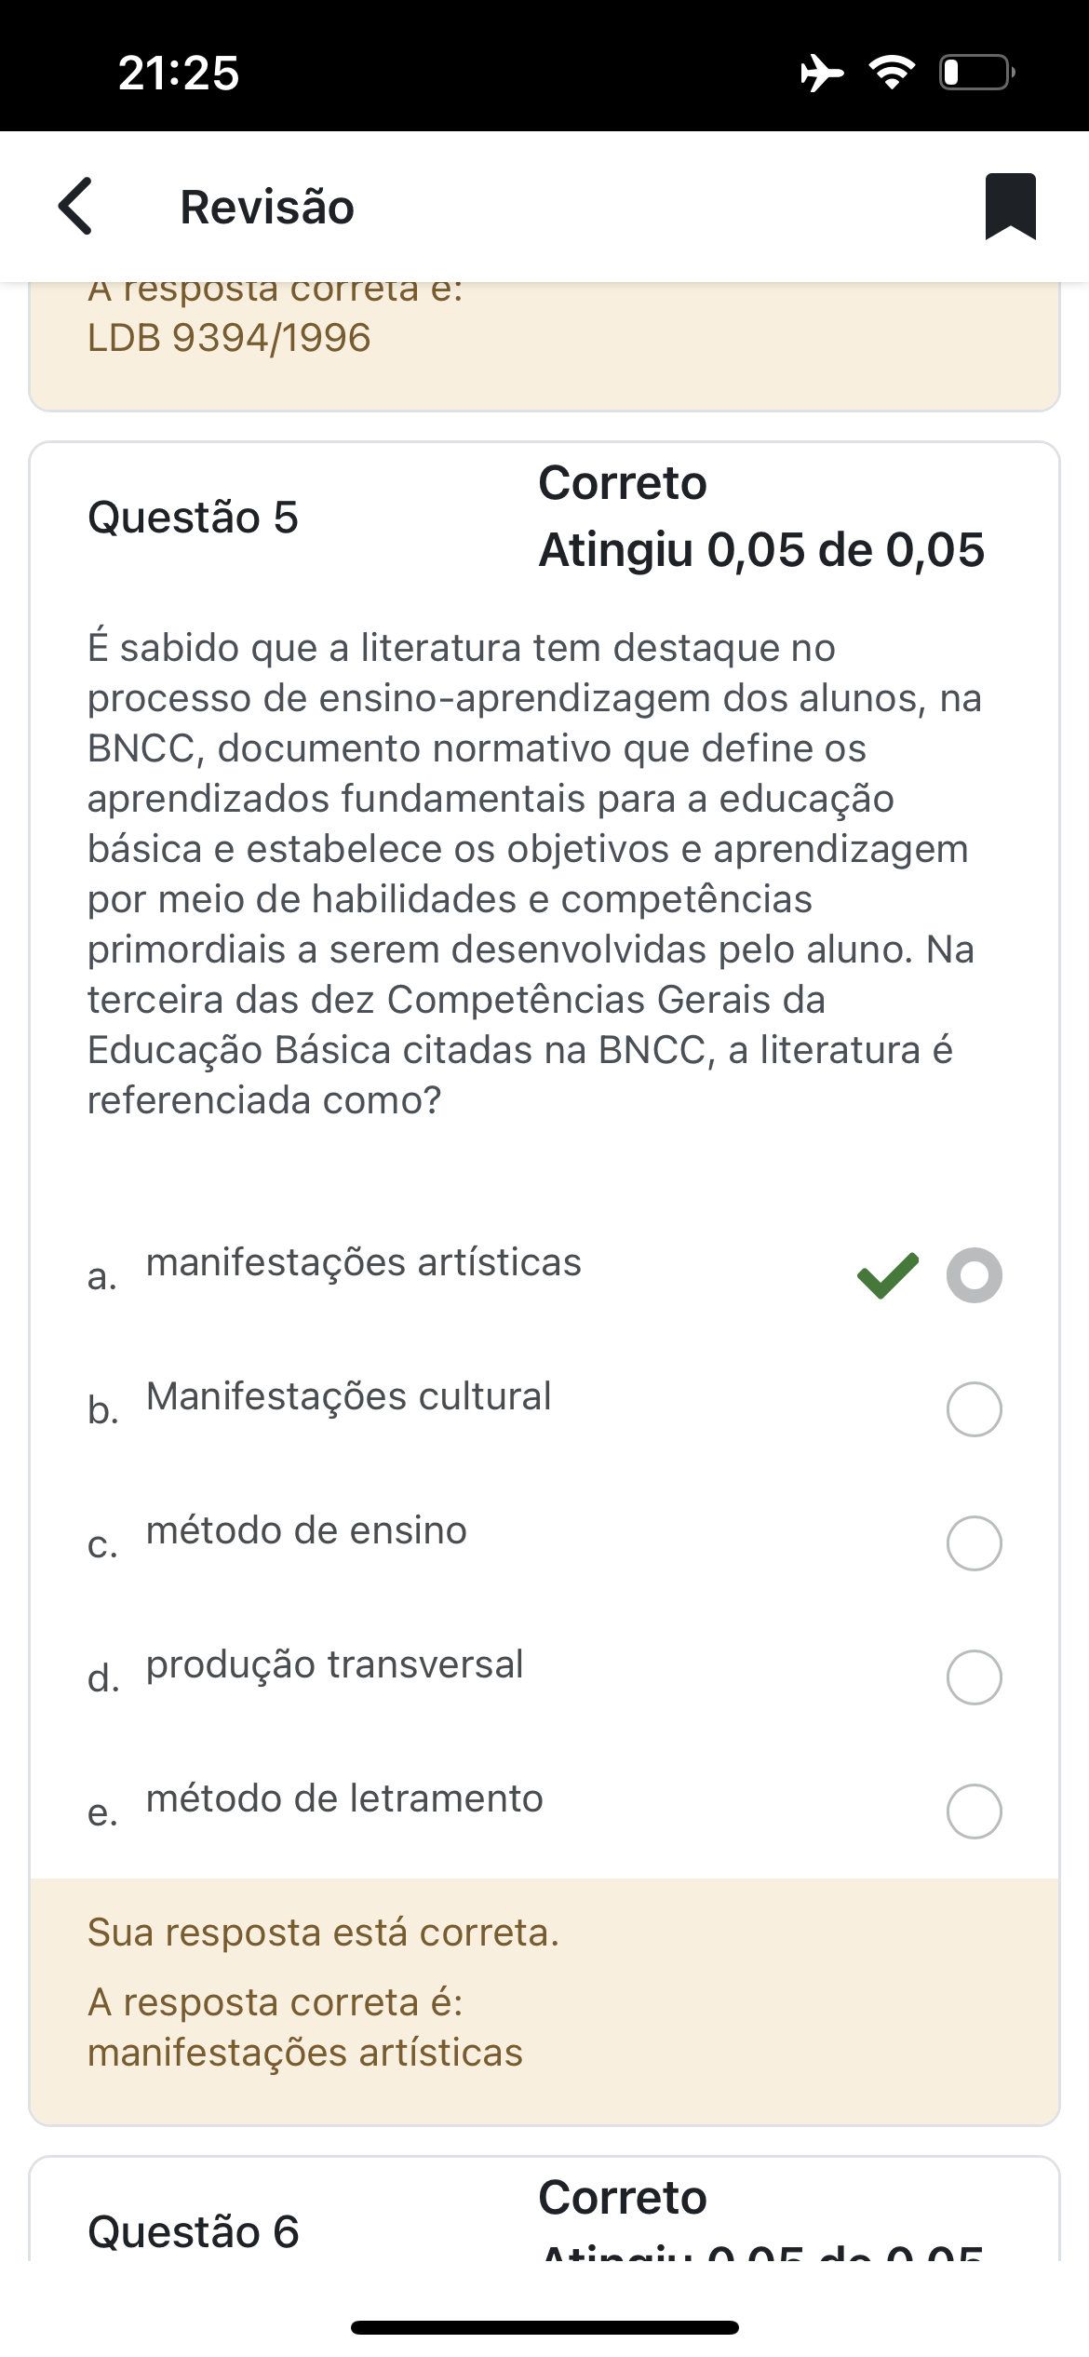Tap option text 'método de letramento'

click(344, 1798)
